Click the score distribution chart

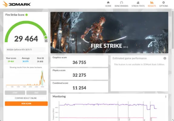pos(25,78)
